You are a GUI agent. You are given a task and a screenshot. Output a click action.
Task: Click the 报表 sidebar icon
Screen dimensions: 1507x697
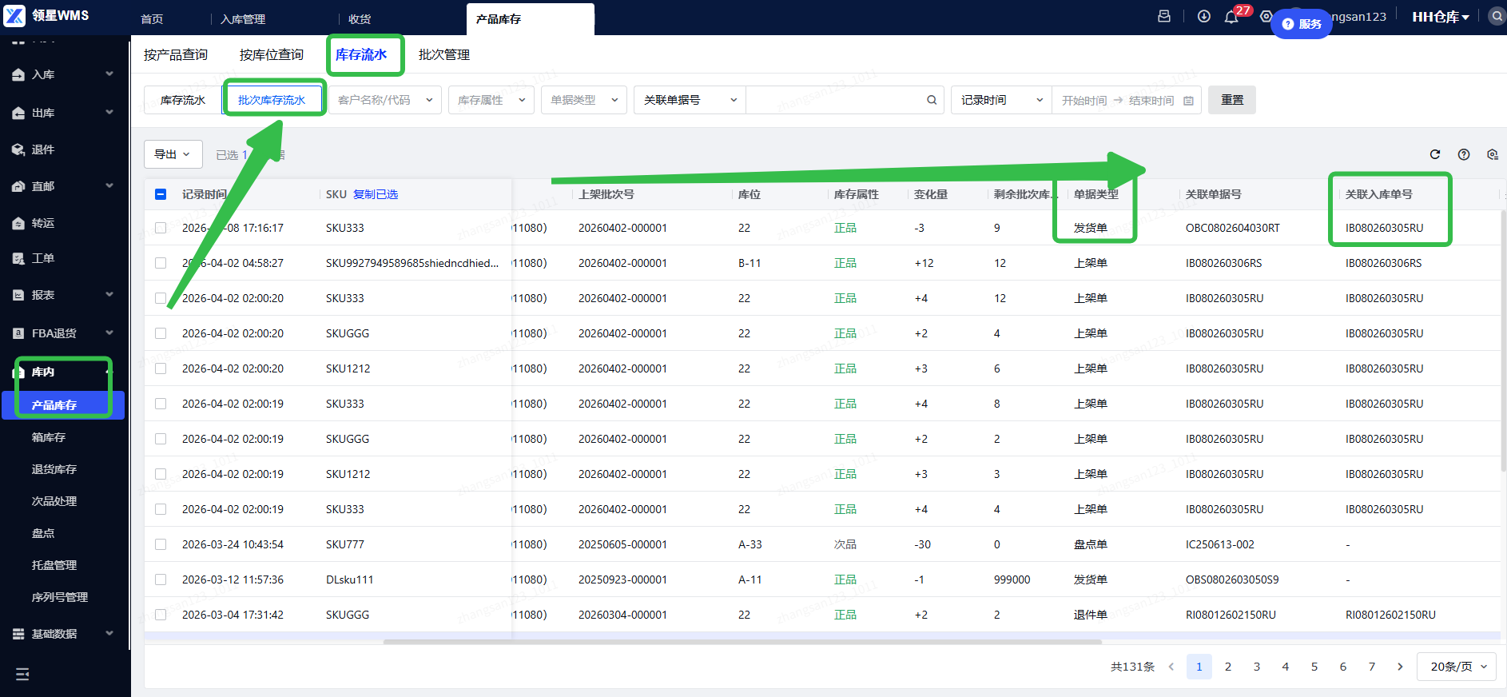click(x=18, y=295)
